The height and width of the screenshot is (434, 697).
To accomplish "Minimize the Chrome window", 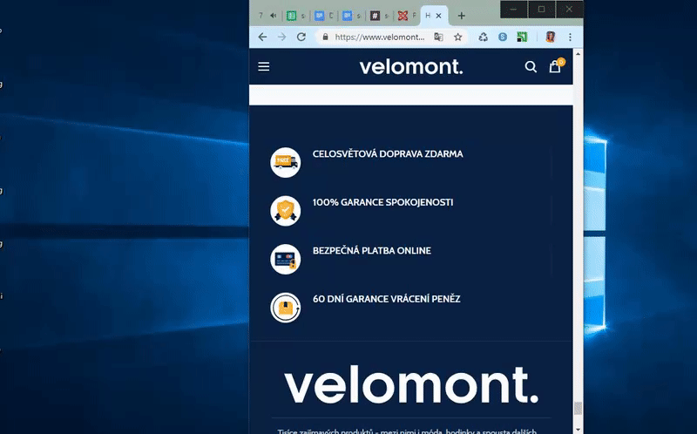I will click(x=513, y=10).
